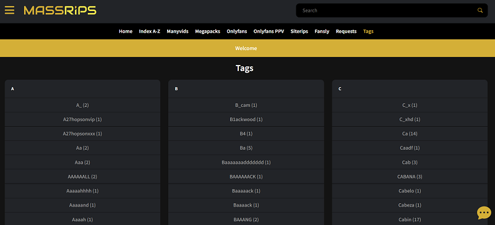Image resolution: width=495 pixels, height=225 pixels.
Task: Open the Aa (2) tag
Action: (82, 148)
